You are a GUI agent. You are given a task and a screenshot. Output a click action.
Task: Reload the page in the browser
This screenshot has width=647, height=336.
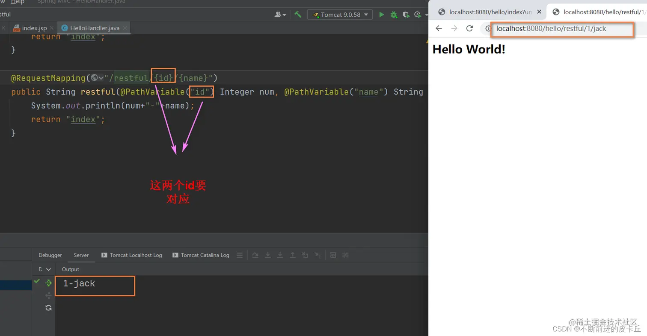coord(469,28)
